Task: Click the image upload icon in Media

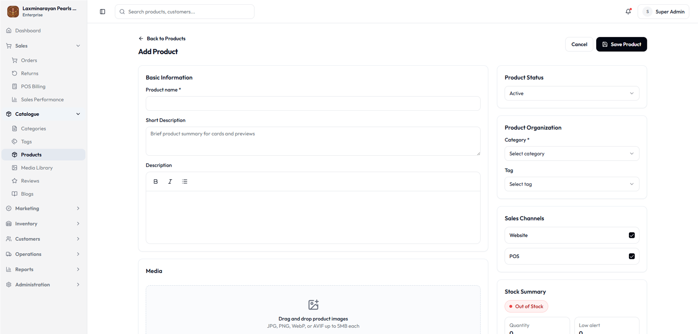Action: coord(313,305)
